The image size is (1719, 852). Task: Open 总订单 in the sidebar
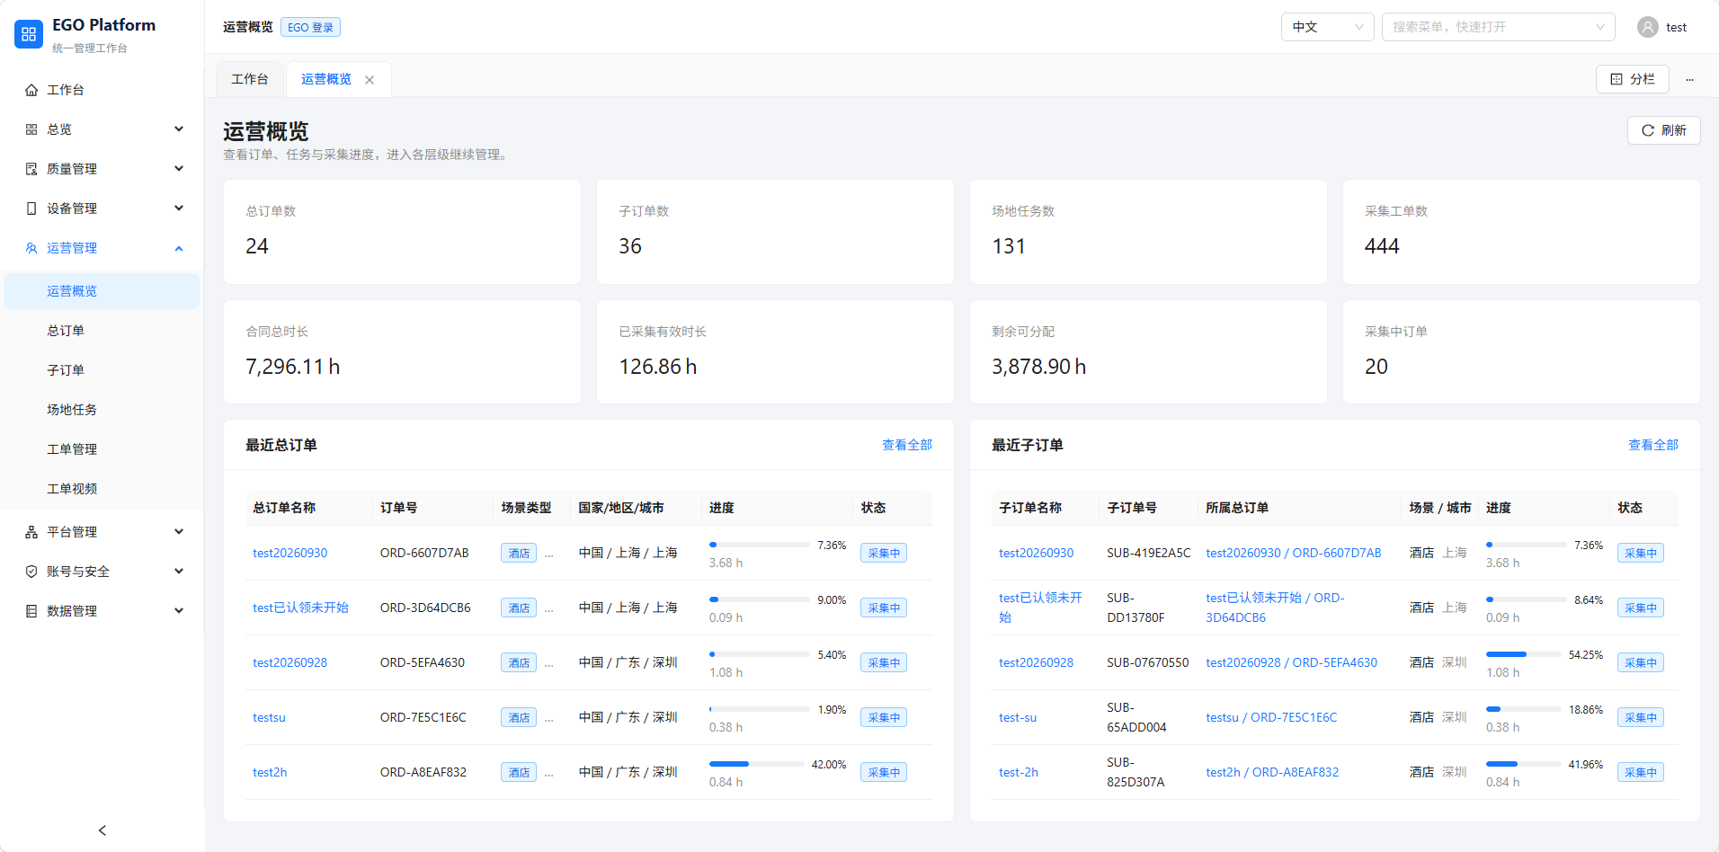tap(102, 331)
